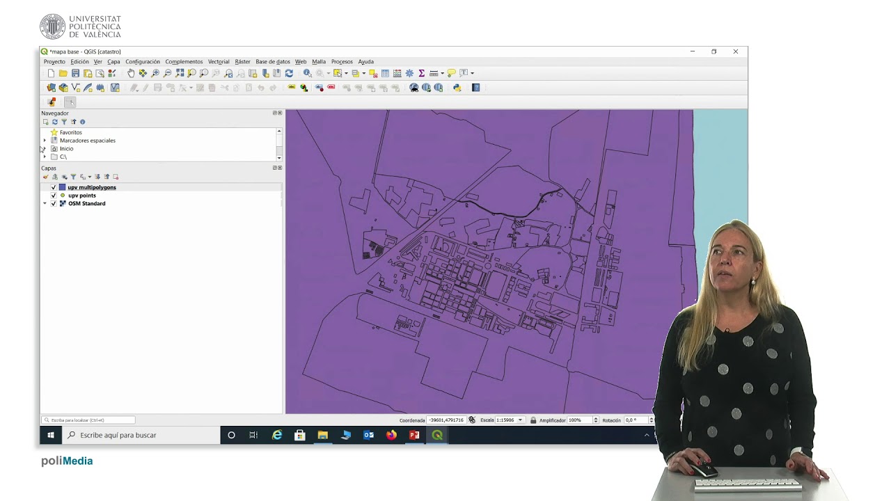Create a new project with the blank page icon
The width and height of the screenshot is (891, 501).
51,73
